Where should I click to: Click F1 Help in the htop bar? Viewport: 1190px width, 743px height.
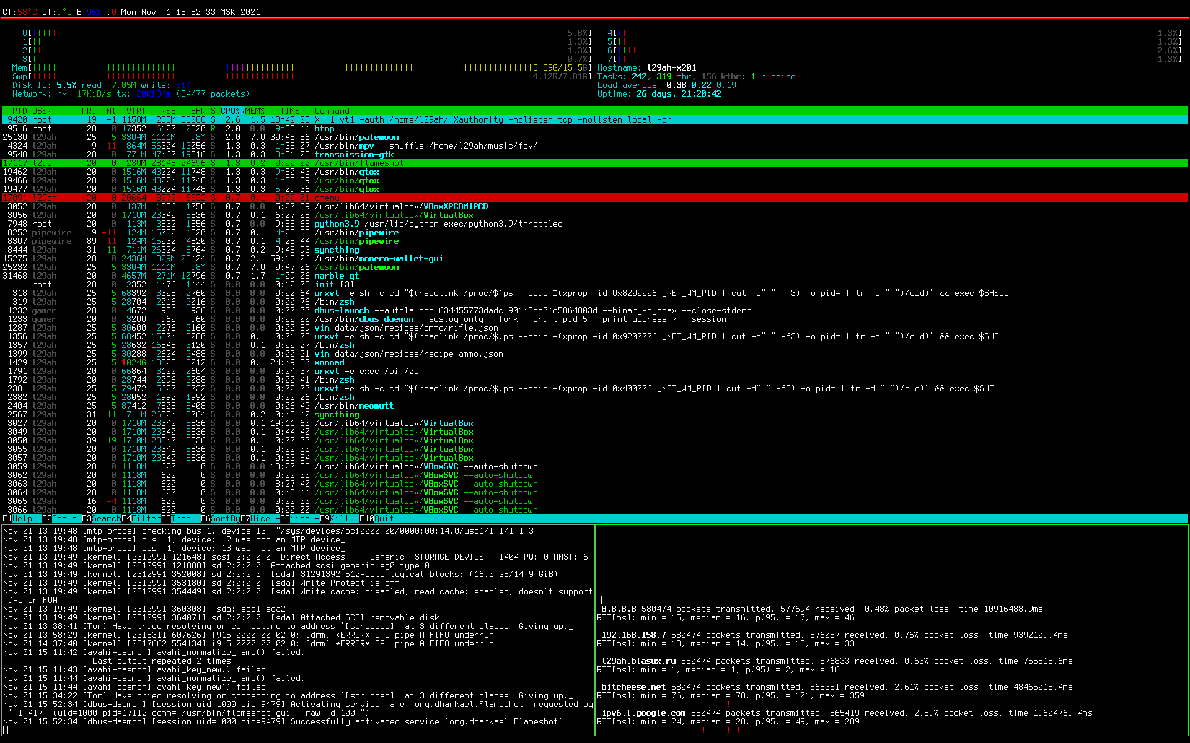(22, 518)
